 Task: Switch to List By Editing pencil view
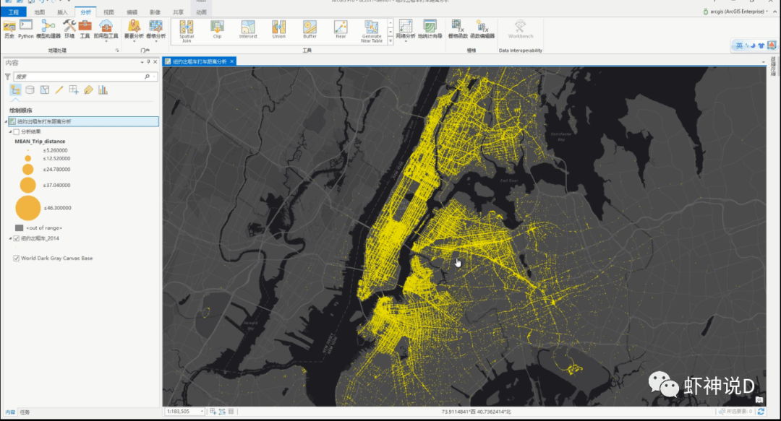click(59, 90)
